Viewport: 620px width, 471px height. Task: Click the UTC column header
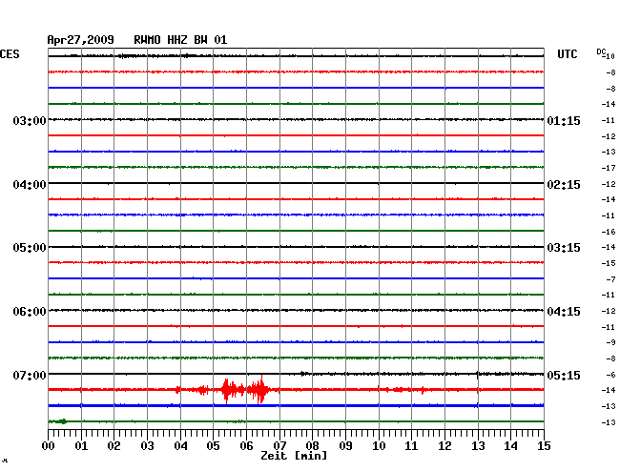click(567, 54)
